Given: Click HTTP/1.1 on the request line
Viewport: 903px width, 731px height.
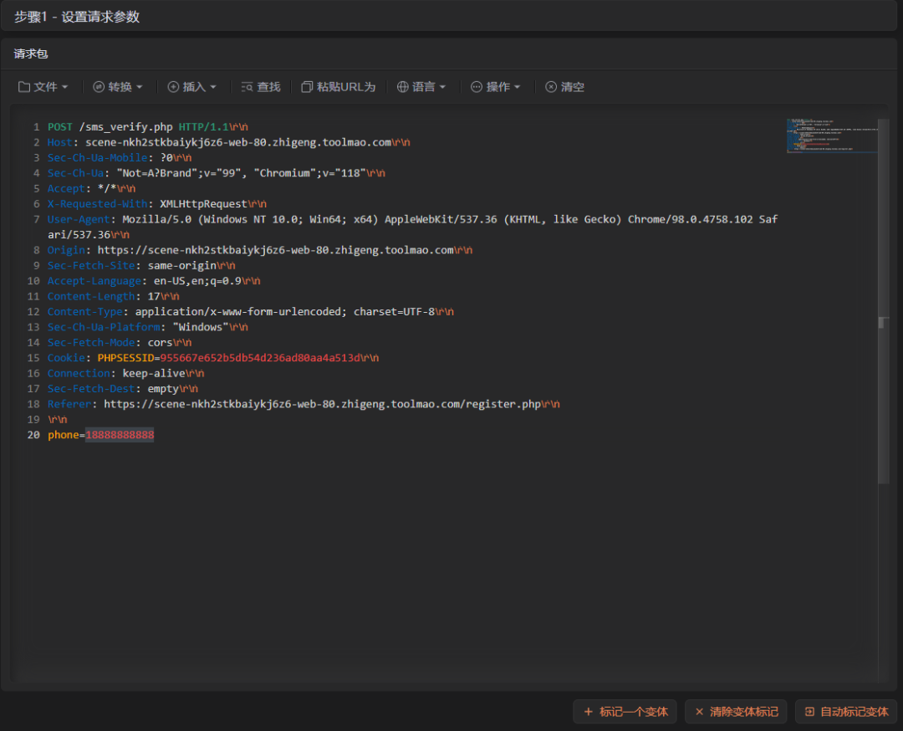Looking at the screenshot, I should (203, 127).
